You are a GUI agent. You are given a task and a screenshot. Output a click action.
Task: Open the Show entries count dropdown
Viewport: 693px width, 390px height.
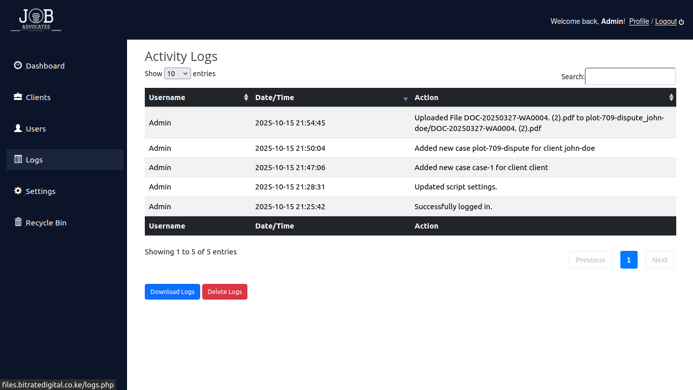pyautogui.click(x=177, y=74)
